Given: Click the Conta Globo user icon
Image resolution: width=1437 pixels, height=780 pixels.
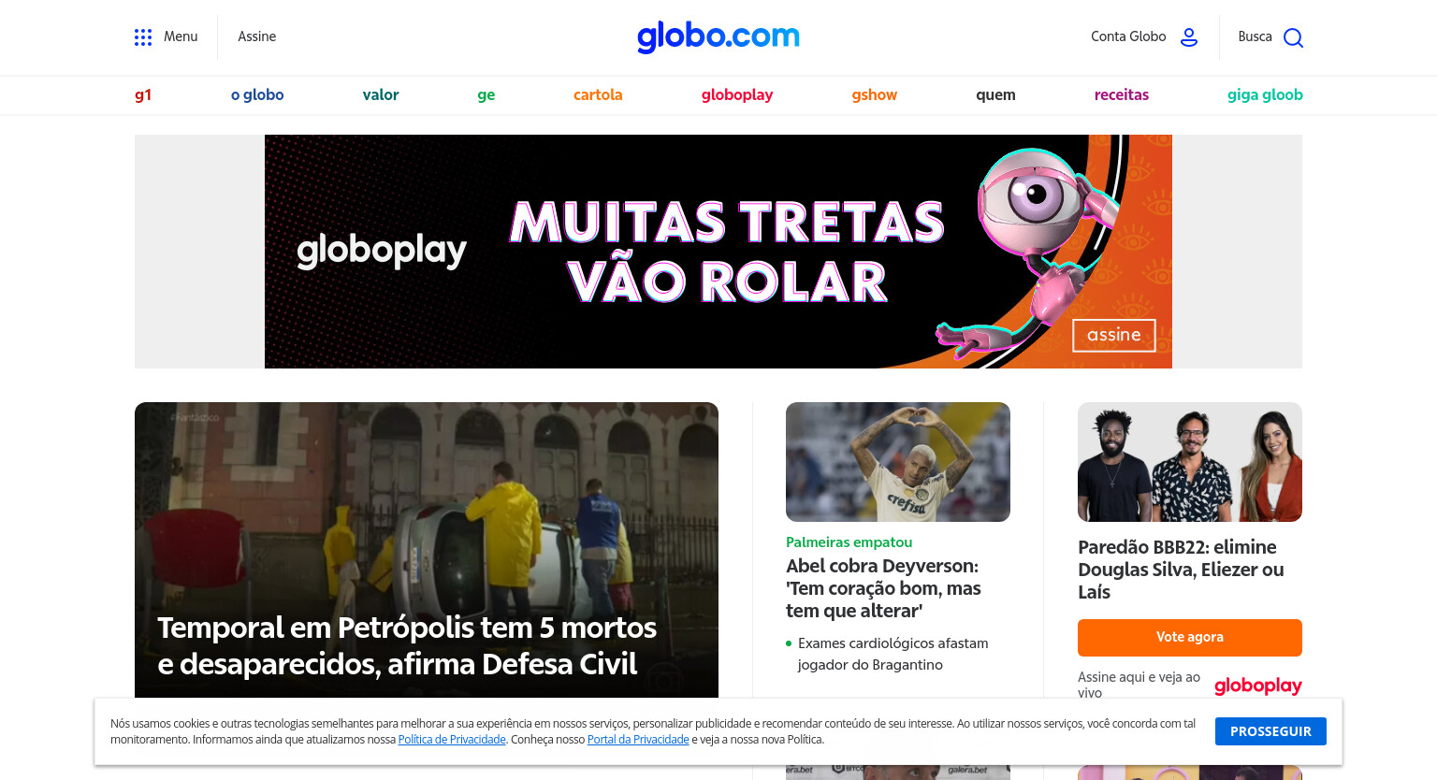Looking at the screenshot, I should tap(1189, 37).
